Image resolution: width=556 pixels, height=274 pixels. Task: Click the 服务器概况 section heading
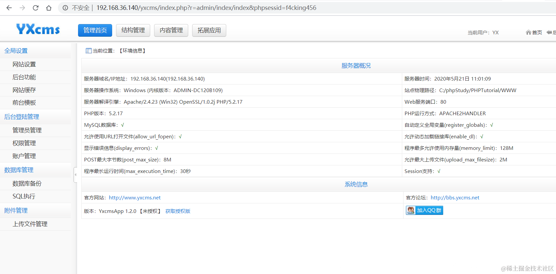click(356, 66)
